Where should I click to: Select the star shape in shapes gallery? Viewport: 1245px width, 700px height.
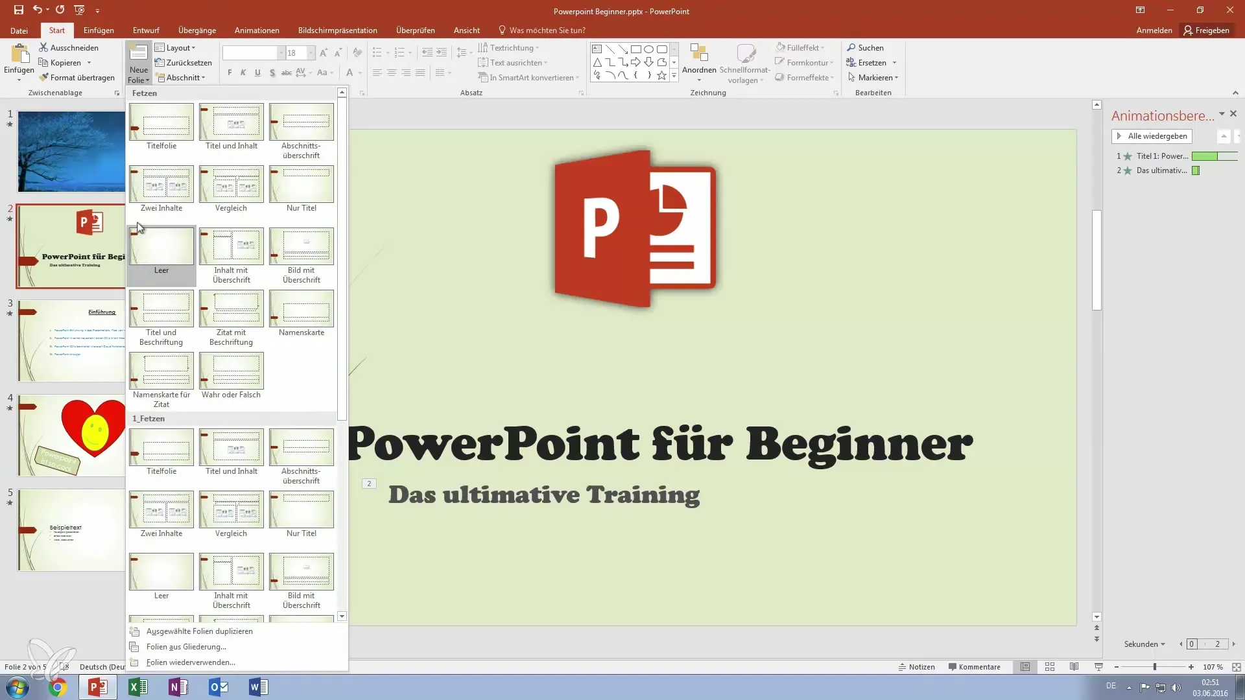(x=661, y=75)
